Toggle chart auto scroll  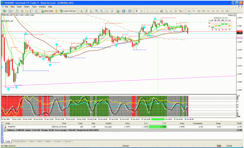point(107,11)
